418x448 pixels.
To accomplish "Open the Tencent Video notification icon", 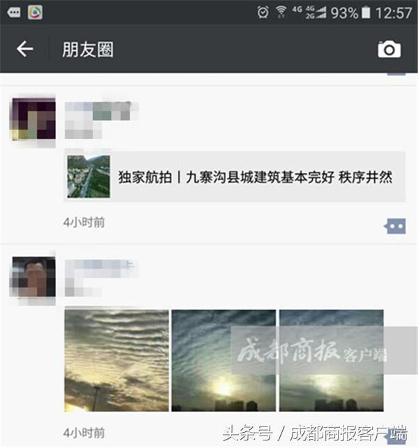I will (36, 13).
